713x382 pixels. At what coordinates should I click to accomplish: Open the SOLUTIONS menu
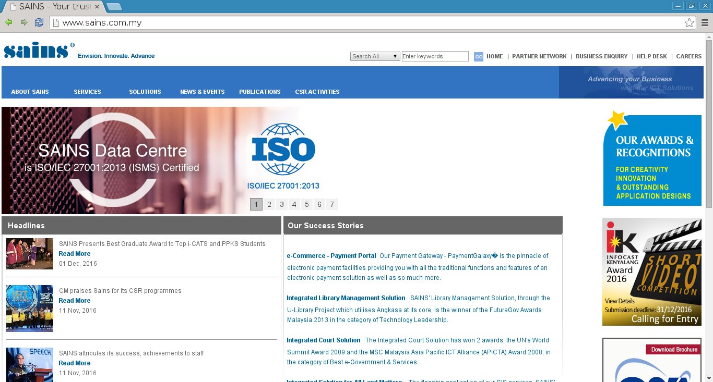coord(145,92)
